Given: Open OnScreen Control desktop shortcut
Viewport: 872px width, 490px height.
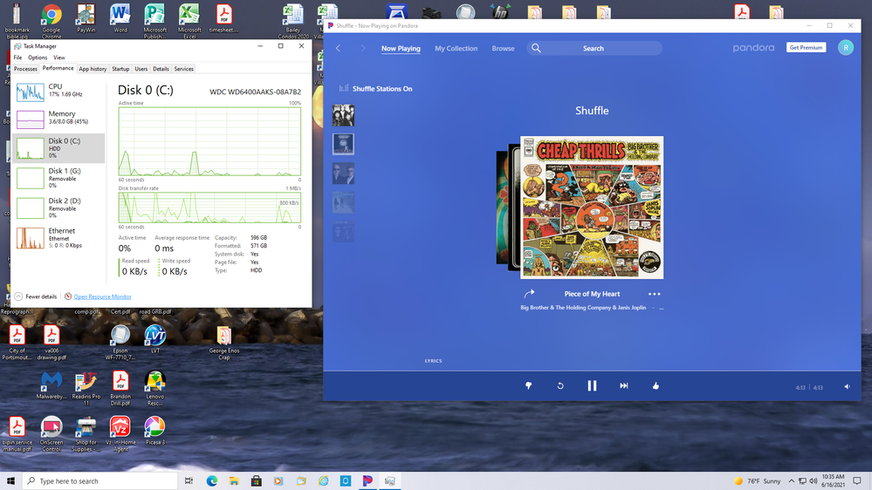Looking at the screenshot, I should tap(51, 434).
